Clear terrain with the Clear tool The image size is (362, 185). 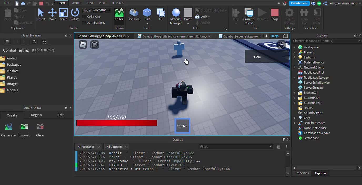coord(40,130)
